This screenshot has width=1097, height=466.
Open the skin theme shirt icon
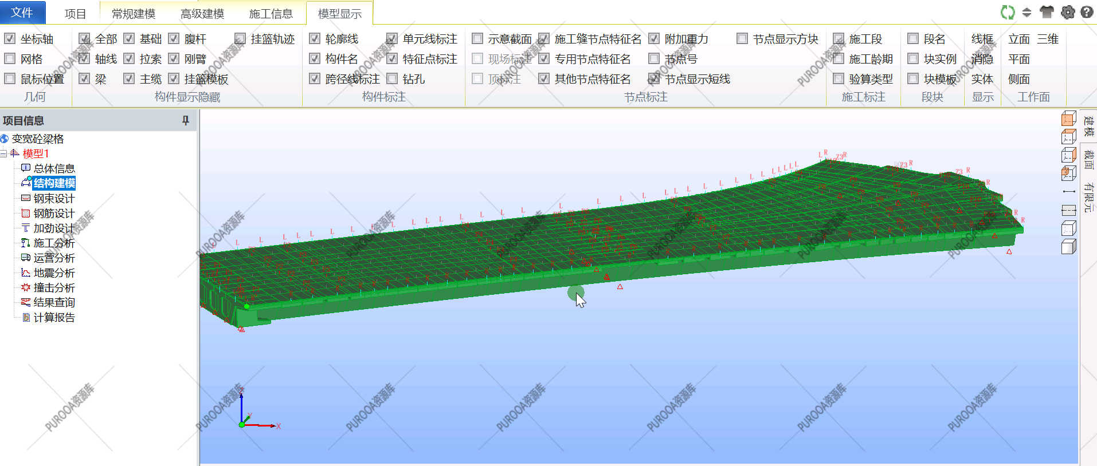click(x=1047, y=12)
